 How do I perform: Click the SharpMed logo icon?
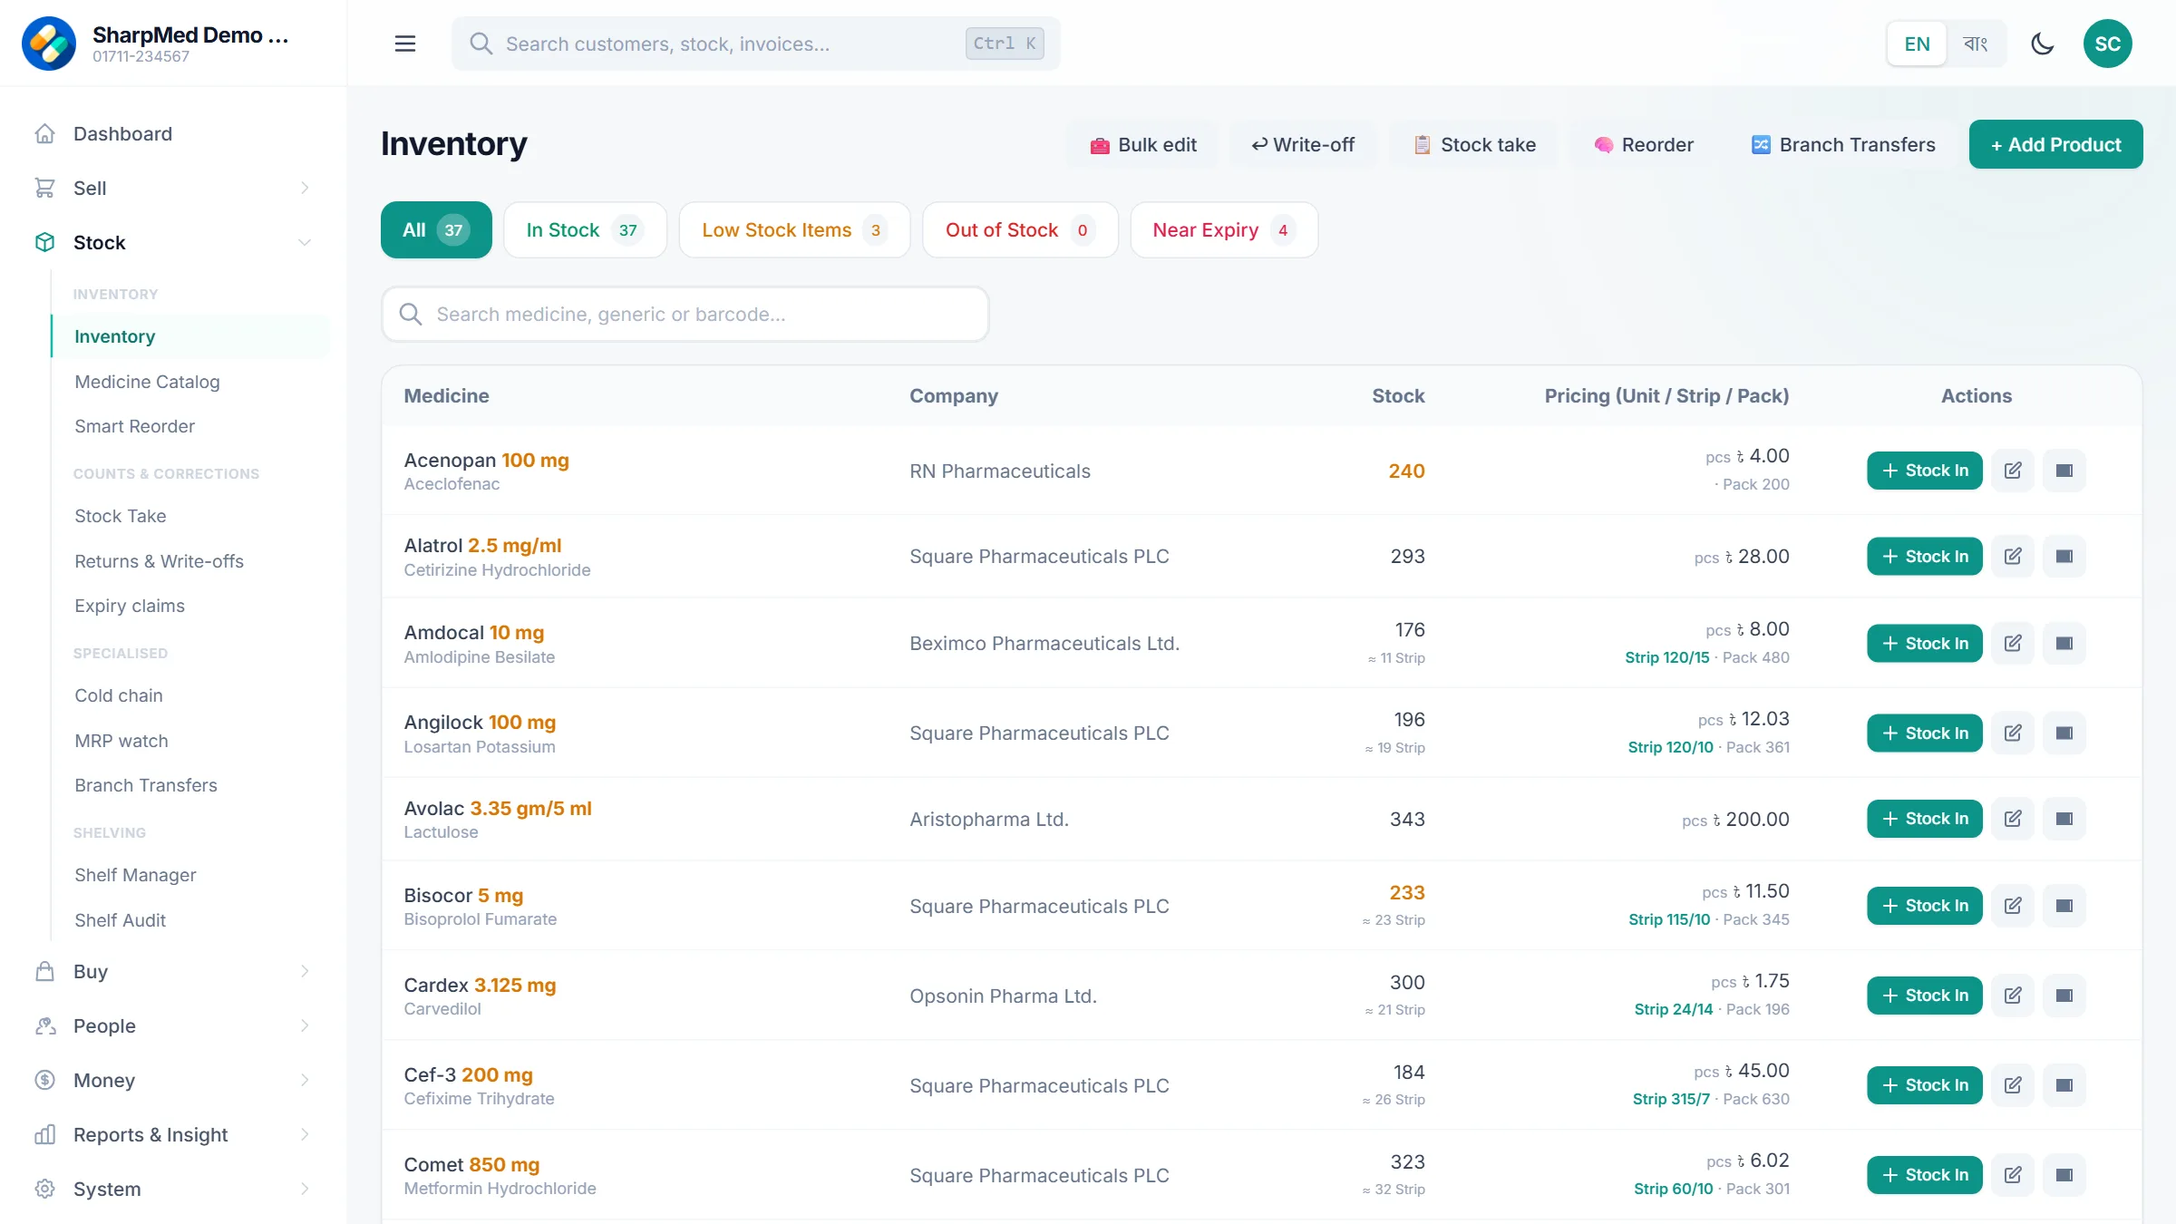coord(49,44)
